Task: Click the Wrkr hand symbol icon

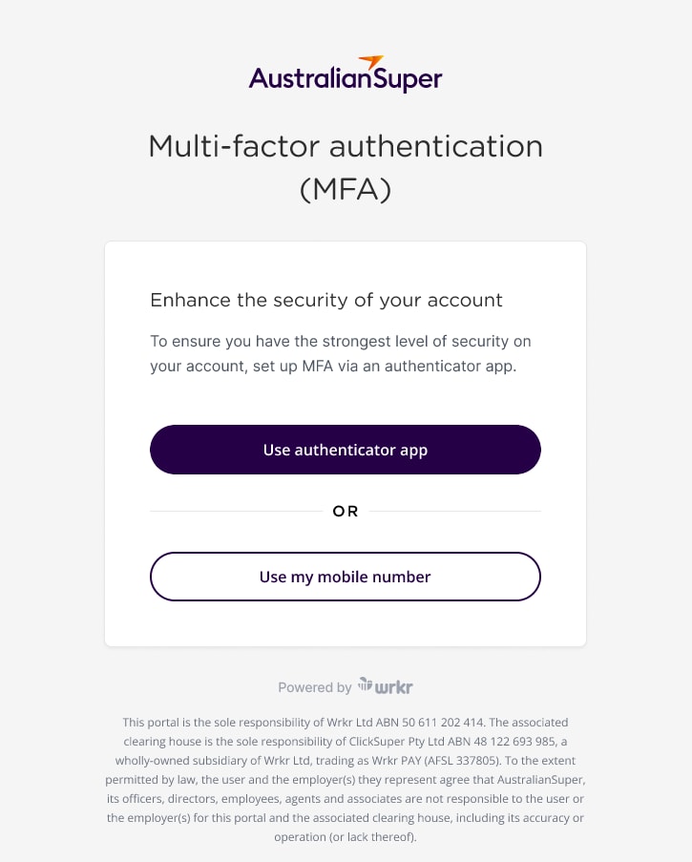Action: point(365,684)
